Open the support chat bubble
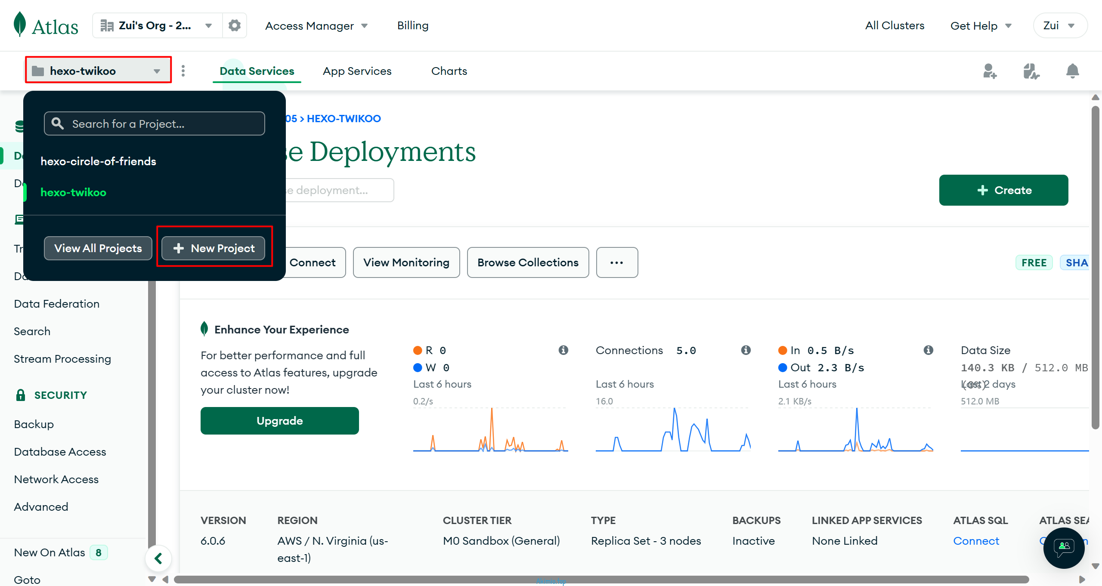1102x586 pixels. (x=1063, y=547)
